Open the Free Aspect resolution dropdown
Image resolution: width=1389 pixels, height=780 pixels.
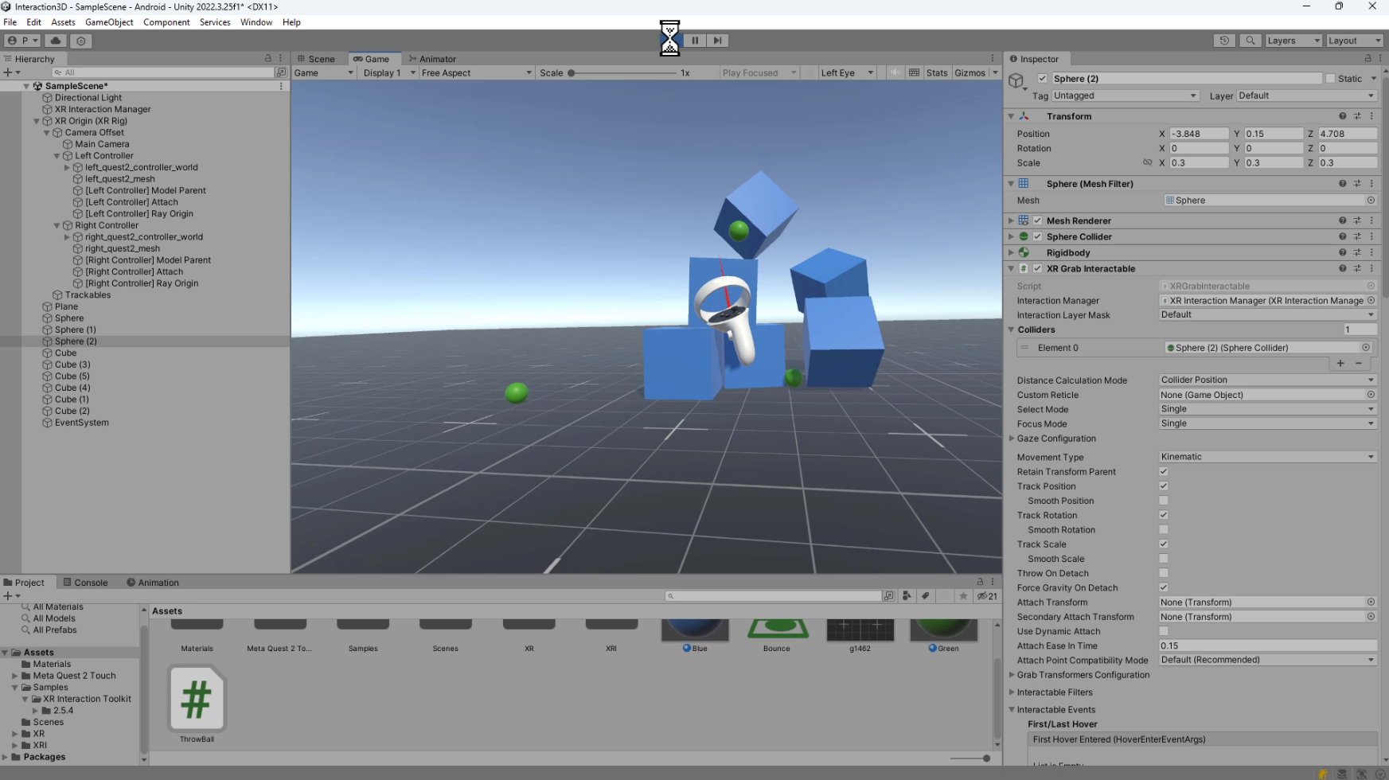476,72
